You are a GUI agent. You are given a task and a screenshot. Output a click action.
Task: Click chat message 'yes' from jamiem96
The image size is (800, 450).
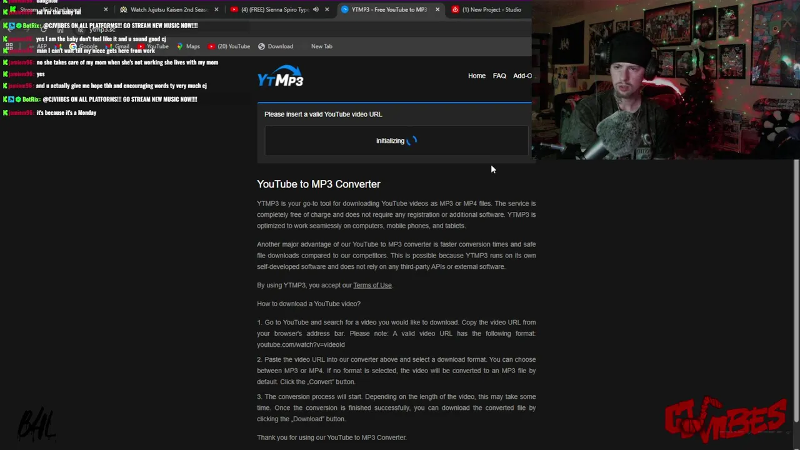click(41, 74)
